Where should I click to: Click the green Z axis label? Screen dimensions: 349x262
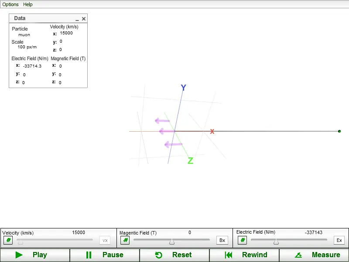191,160
